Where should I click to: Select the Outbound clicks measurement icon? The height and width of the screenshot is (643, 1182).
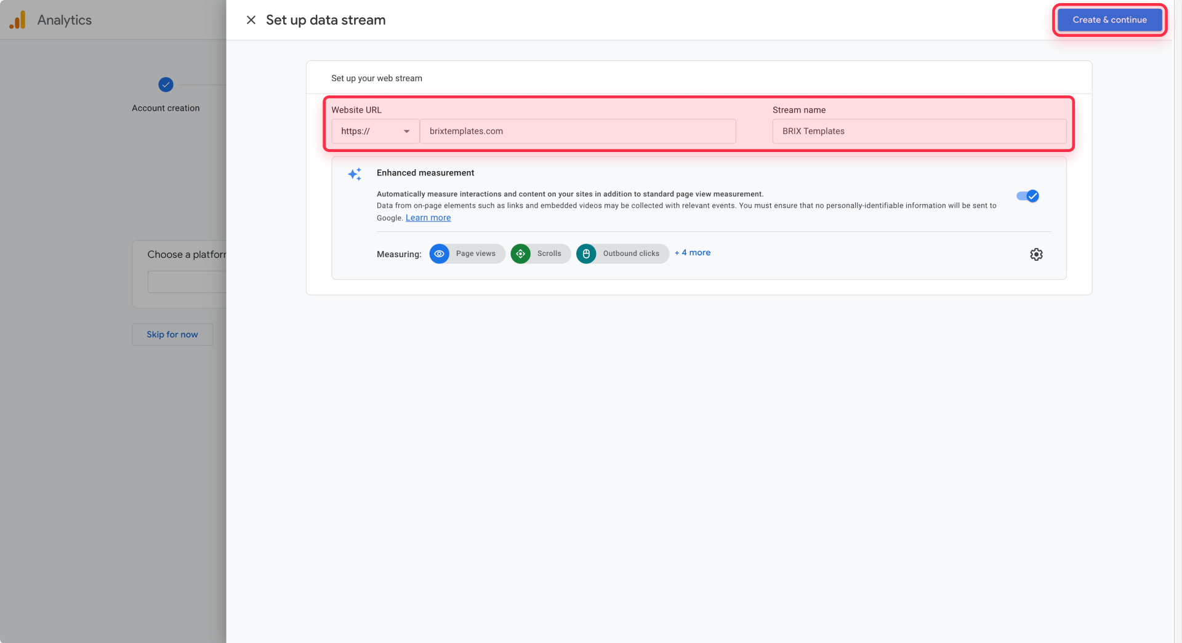click(586, 254)
